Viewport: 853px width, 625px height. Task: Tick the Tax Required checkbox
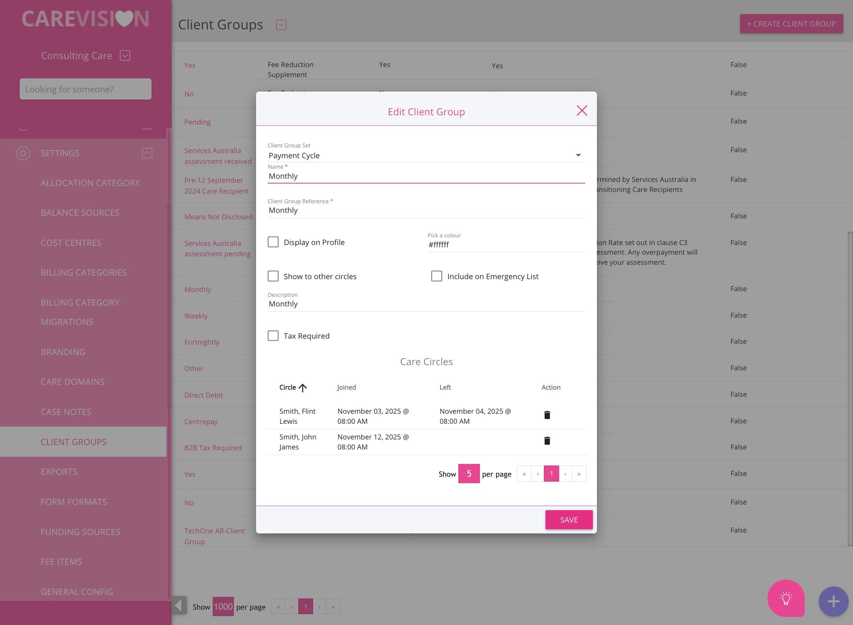[x=273, y=335]
